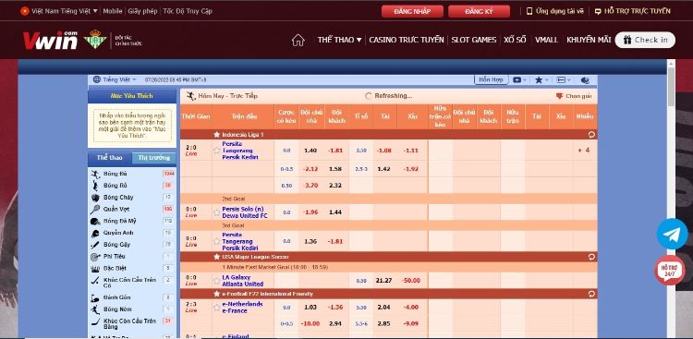Click the Quần Vợt tennis icon
693x339 pixels.
tap(95, 209)
